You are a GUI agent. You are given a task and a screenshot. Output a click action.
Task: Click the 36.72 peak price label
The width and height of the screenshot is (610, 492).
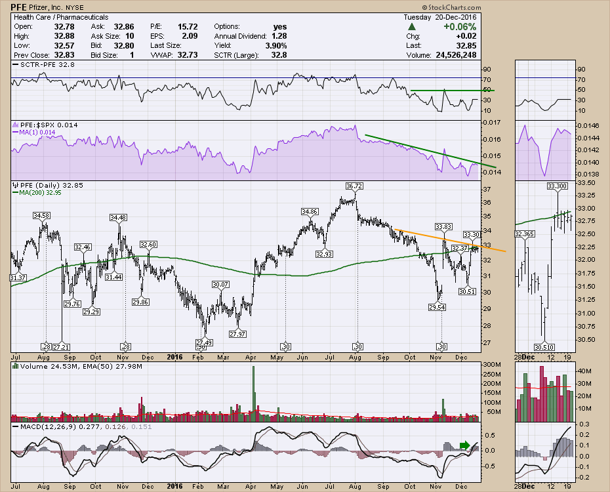pyautogui.click(x=354, y=186)
